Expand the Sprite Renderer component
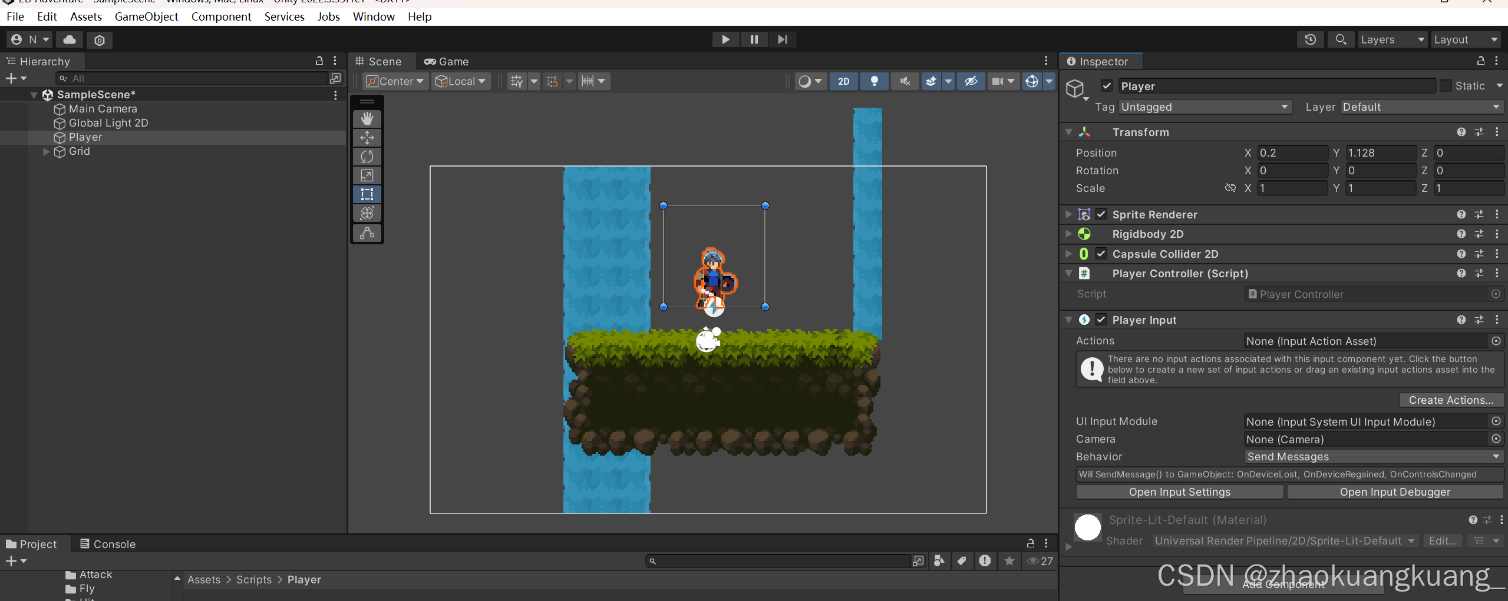This screenshot has height=601, width=1508. point(1068,214)
